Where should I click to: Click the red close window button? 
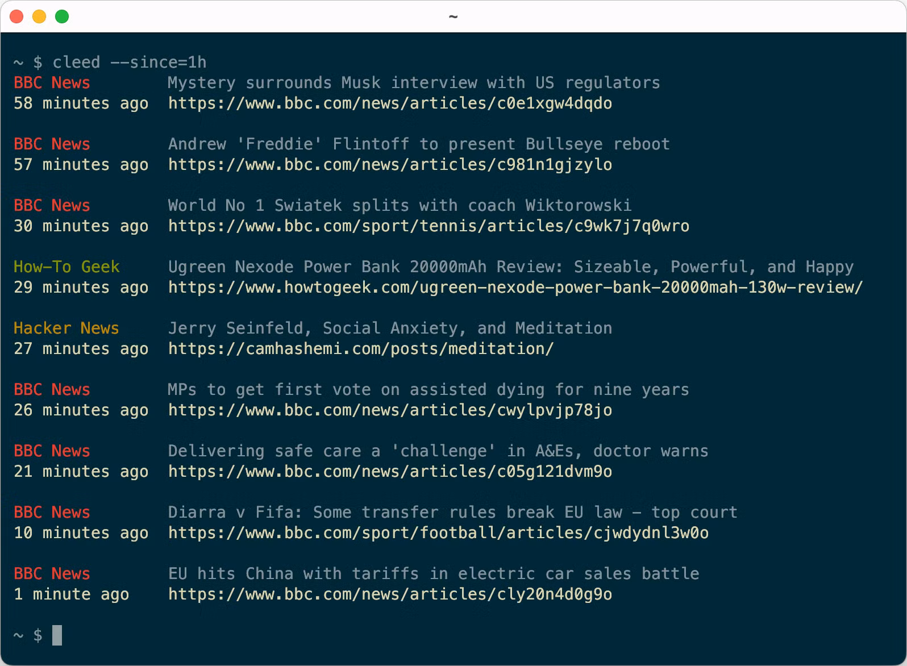pyautogui.click(x=17, y=16)
